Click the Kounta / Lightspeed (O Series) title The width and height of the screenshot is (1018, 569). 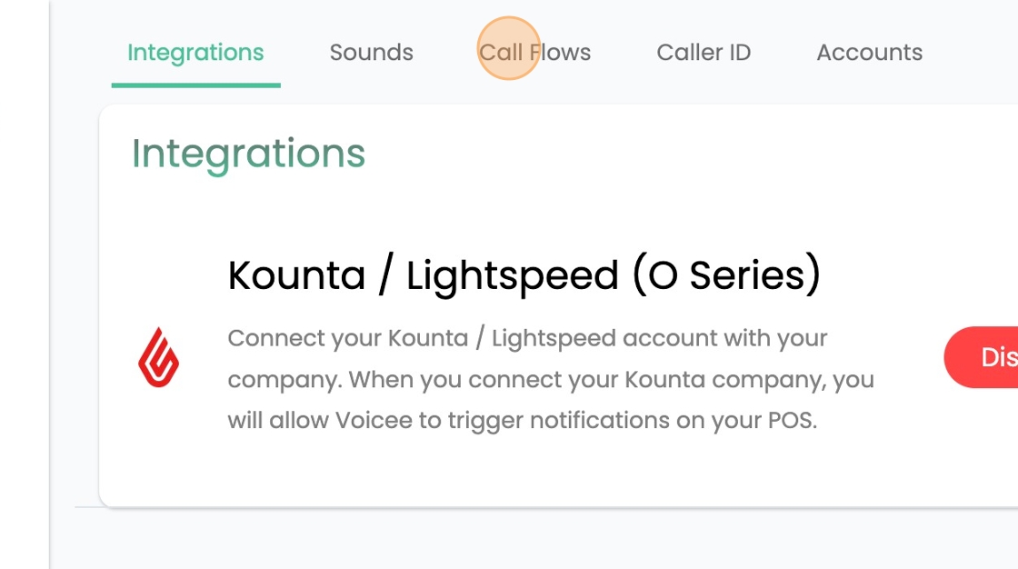point(524,275)
